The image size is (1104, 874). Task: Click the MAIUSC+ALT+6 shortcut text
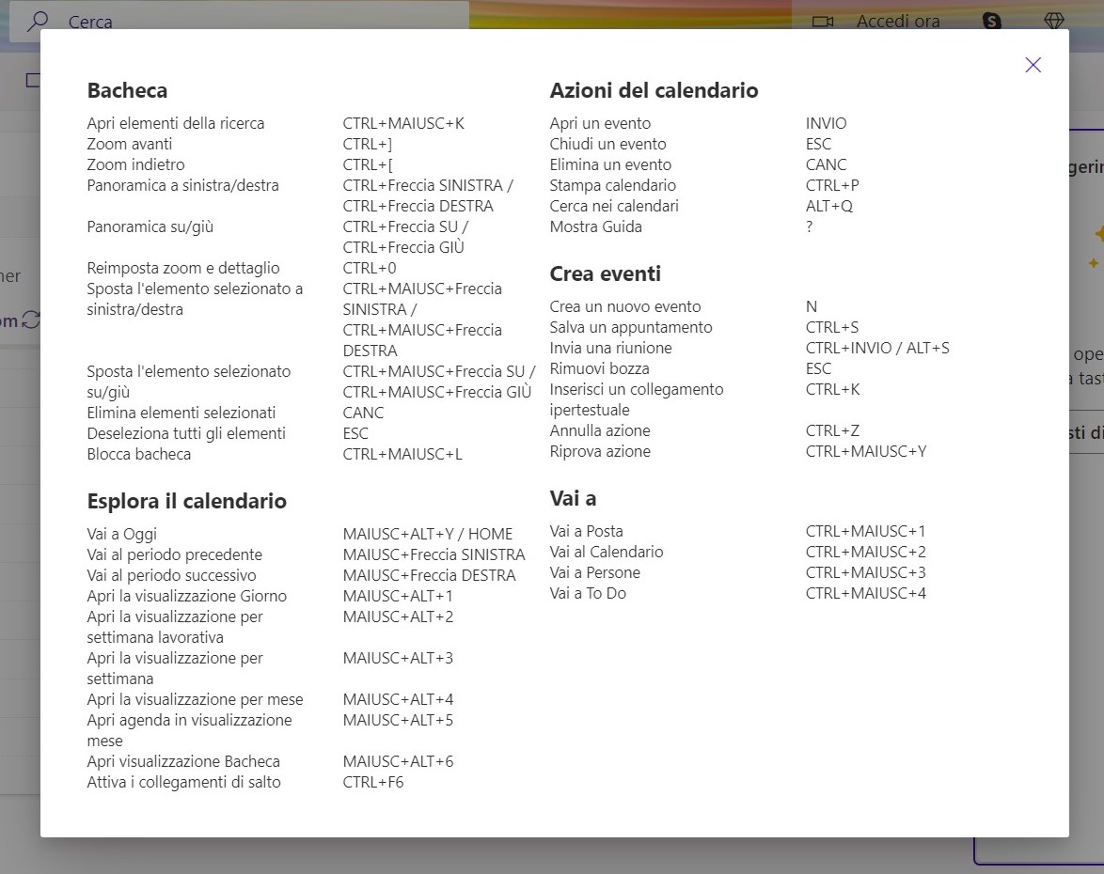(x=398, y=761)
